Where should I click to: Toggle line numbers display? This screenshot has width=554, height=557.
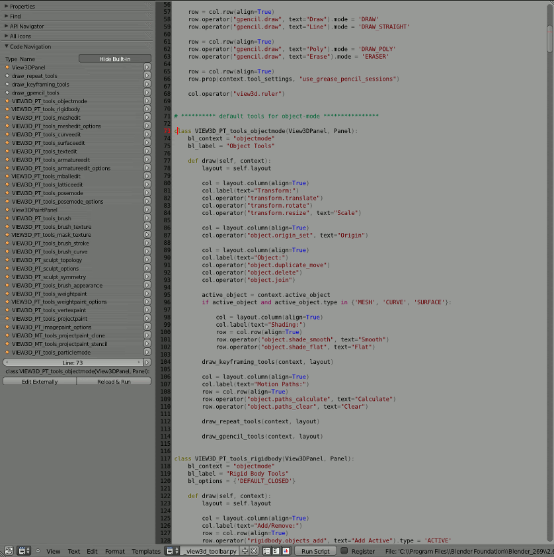266,551
